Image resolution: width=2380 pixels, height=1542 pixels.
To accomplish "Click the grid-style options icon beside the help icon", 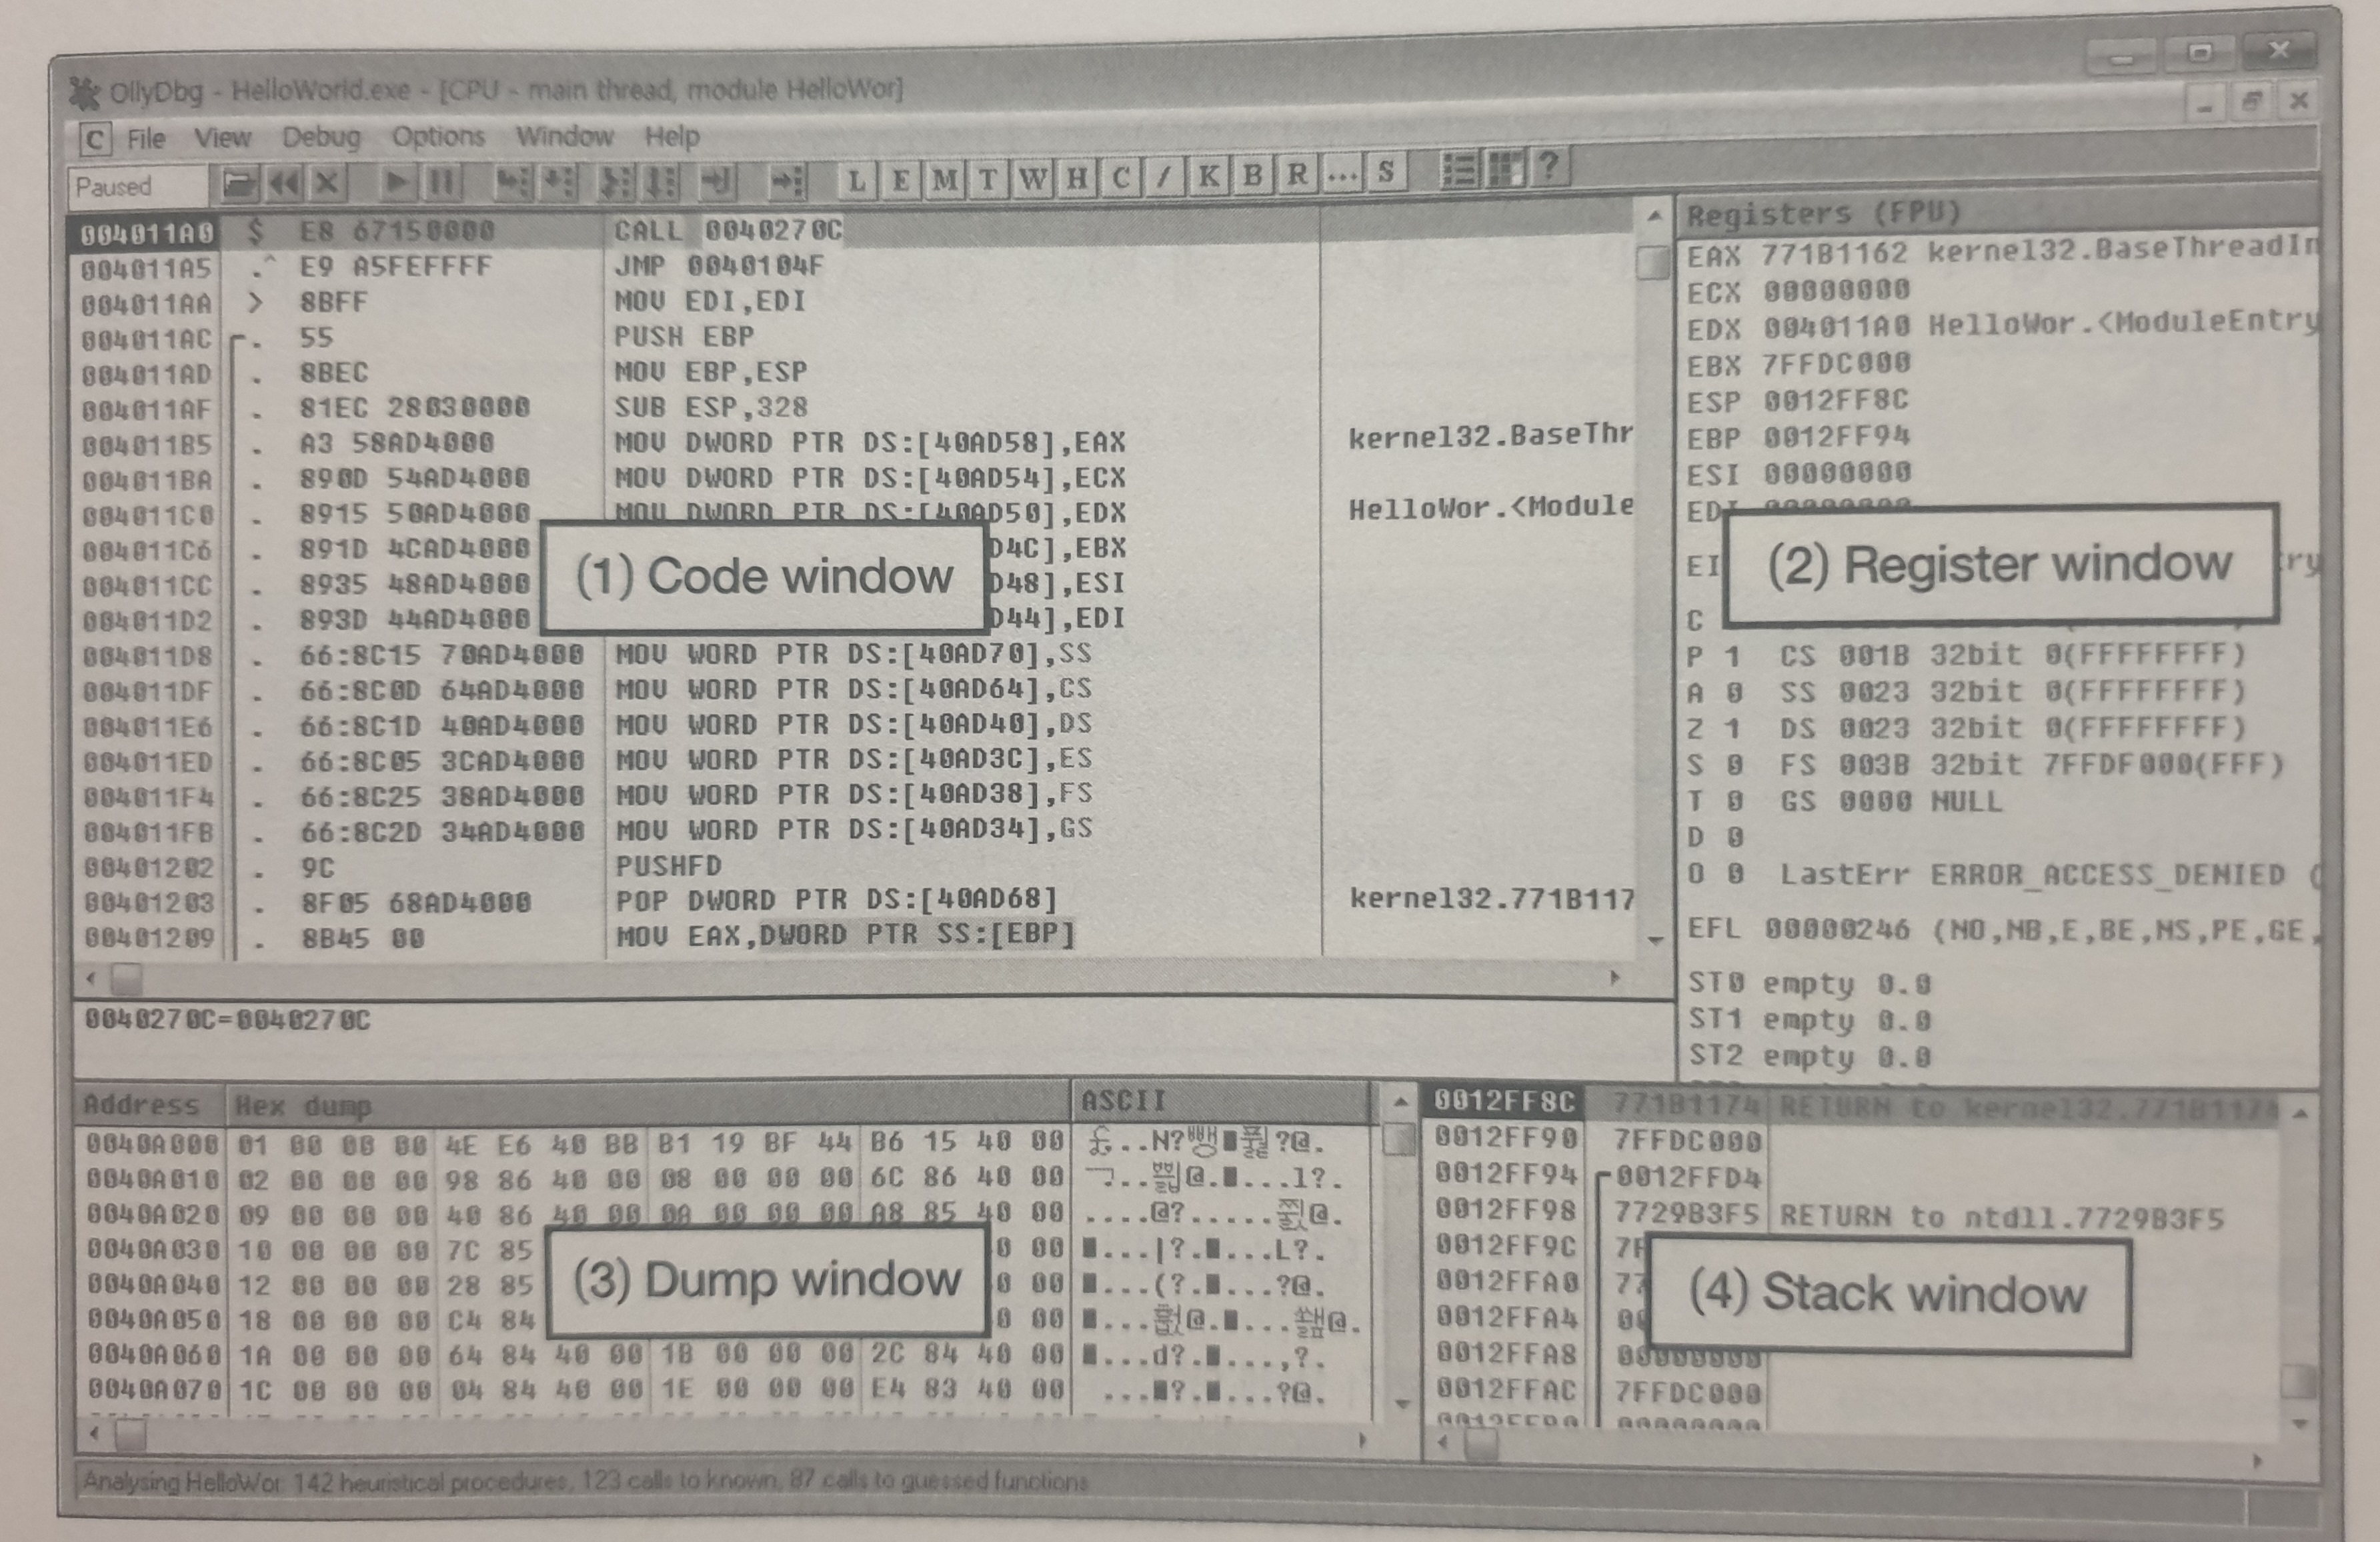I will pyautogui.click(x=1505, y=169).
